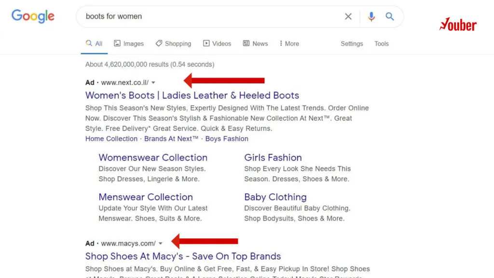Click the magnifier icon on the All tab
This screenshot has height=278, width=494.
[x=89, y=43]
